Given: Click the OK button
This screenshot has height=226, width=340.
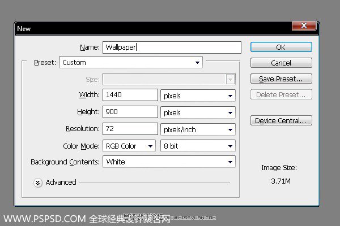Looking at the screenshot, I should (281, 47).
